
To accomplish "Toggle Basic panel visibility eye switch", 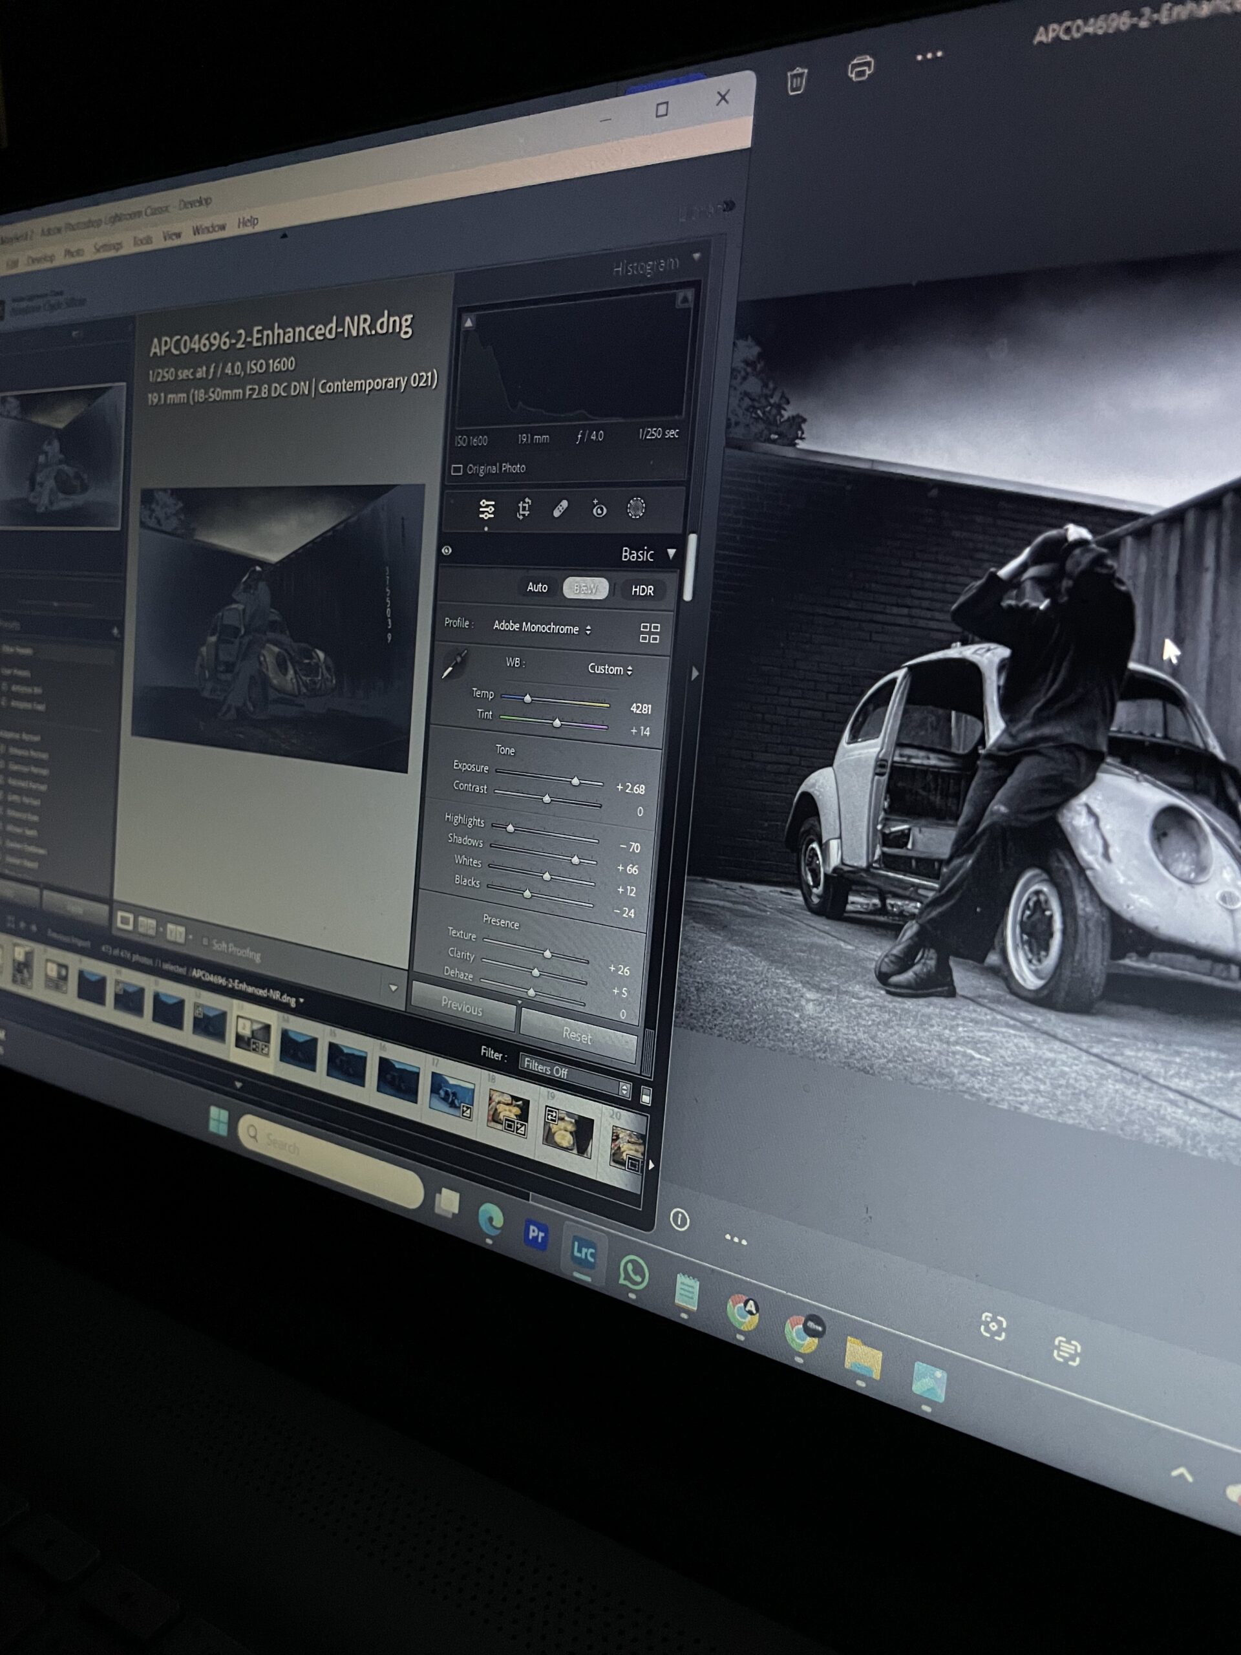I will point(447,551).
